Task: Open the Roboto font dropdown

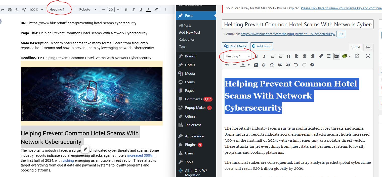Action: [x=88, y=10]
